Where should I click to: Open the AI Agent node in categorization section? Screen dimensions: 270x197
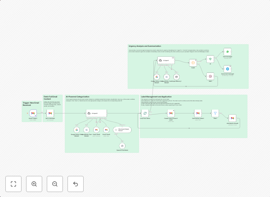(x=96, y=113)
